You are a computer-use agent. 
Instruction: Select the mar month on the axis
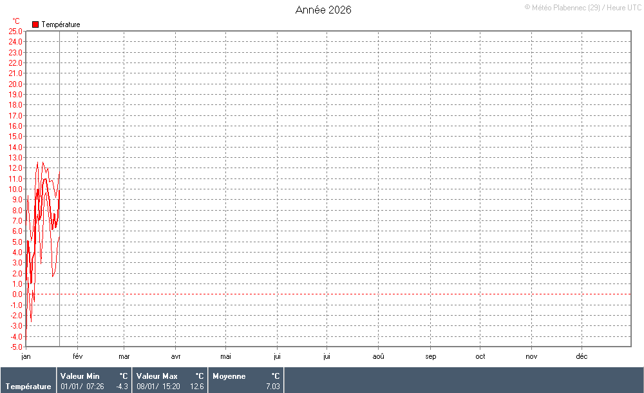click(x=124, y=356)
